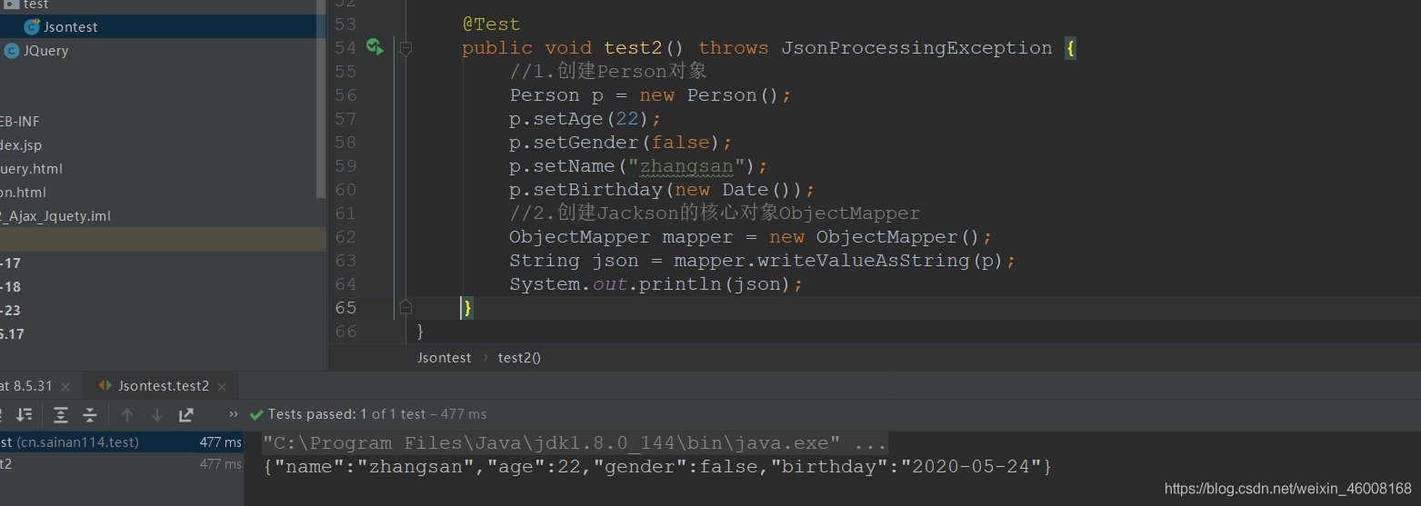Click the export test results icon
The height and width of the screenshot is (506, 1421).
(x=186, y=414)
